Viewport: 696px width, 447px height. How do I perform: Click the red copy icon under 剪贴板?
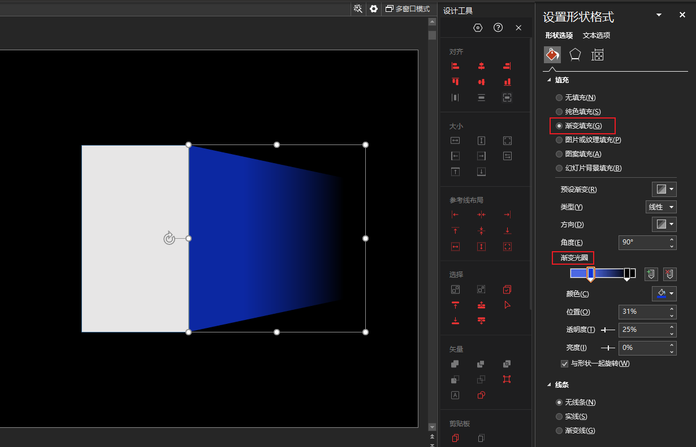pyautogui.click(x=455, y=438)
